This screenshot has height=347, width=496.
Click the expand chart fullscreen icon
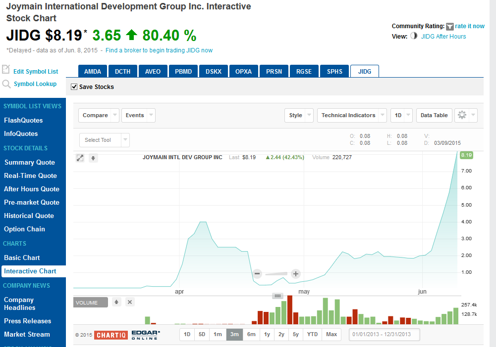80,158
